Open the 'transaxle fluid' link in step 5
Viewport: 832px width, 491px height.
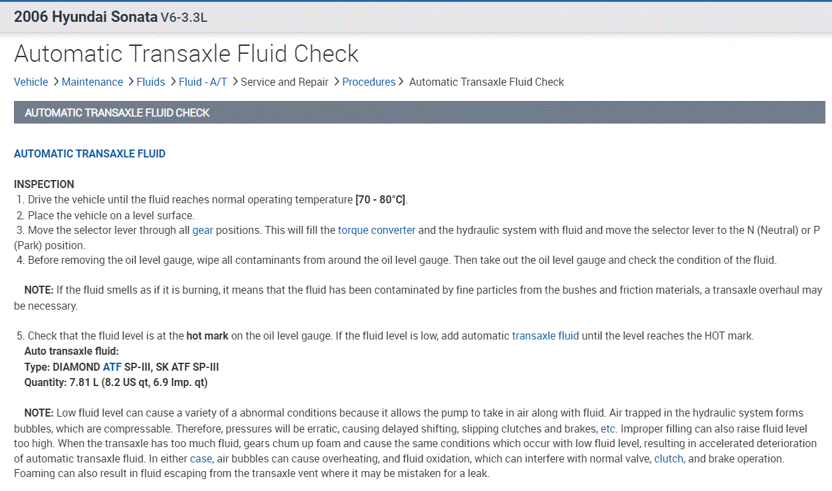coord(545,336)
